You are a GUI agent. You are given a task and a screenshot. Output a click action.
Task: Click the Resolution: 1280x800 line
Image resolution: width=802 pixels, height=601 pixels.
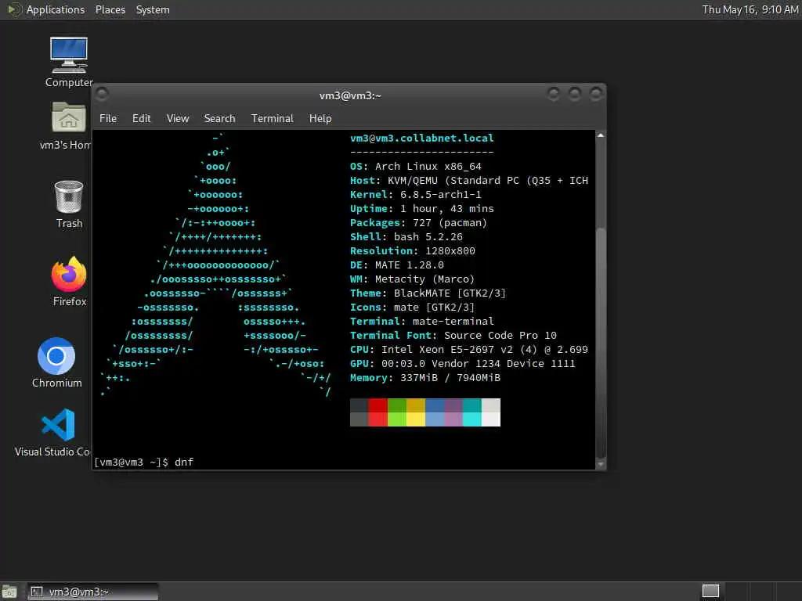412,251
